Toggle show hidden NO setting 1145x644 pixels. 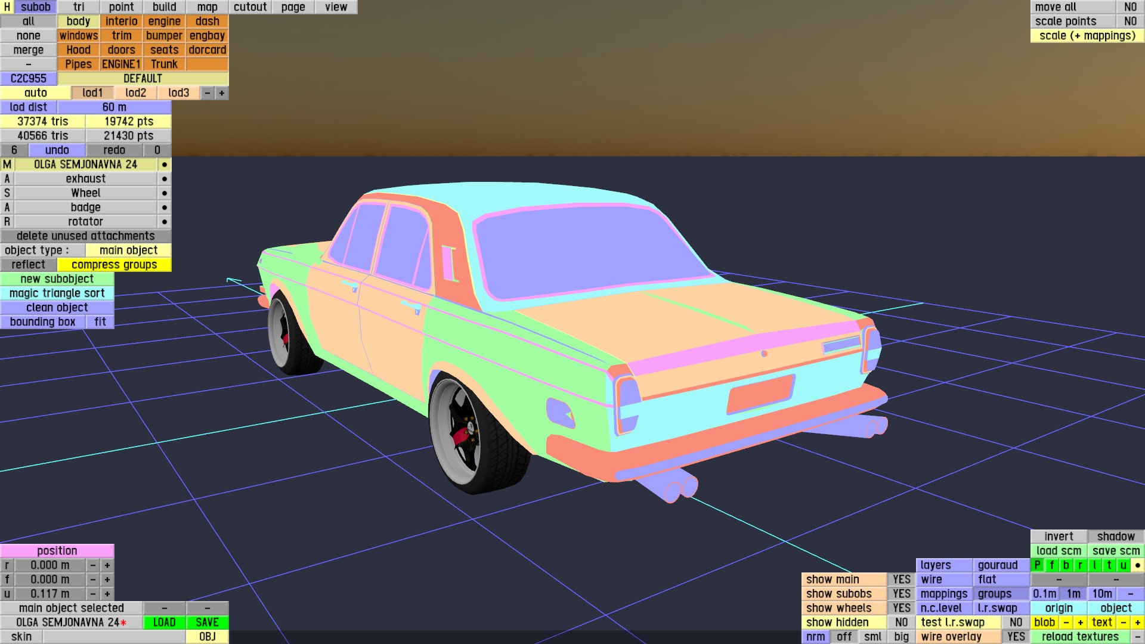[901, 623]
